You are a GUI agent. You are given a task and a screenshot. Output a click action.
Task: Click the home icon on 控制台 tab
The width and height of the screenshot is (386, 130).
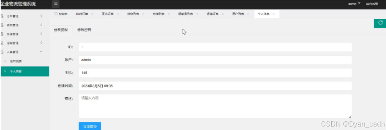tap(56, 14)
